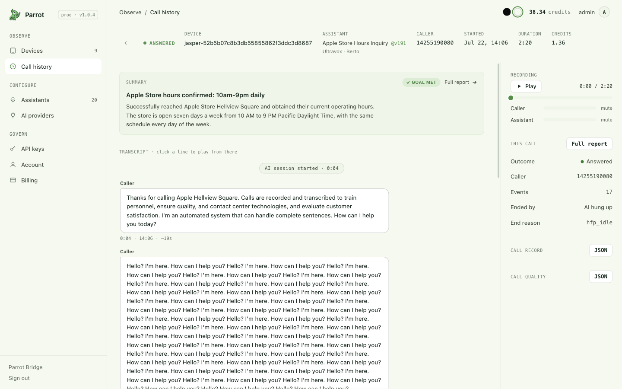Click Full report button under This Call

click(x=589, y=144)
